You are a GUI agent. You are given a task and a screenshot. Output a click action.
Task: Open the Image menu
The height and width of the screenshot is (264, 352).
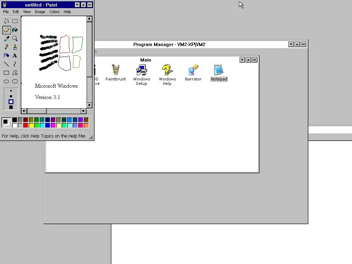click(x=40, y=12)
